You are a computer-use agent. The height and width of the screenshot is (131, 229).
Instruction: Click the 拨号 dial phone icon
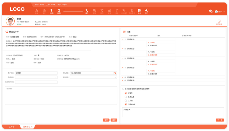tap(87, 11)
